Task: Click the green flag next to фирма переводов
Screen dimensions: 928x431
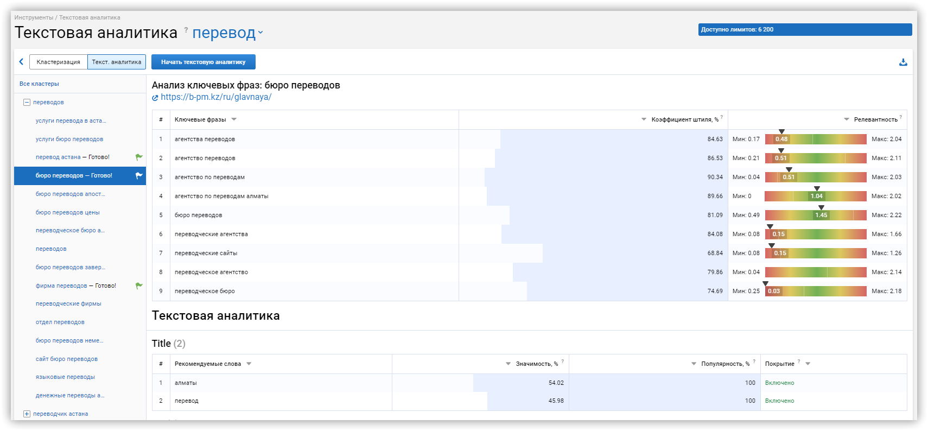Action: pos(139,286)
